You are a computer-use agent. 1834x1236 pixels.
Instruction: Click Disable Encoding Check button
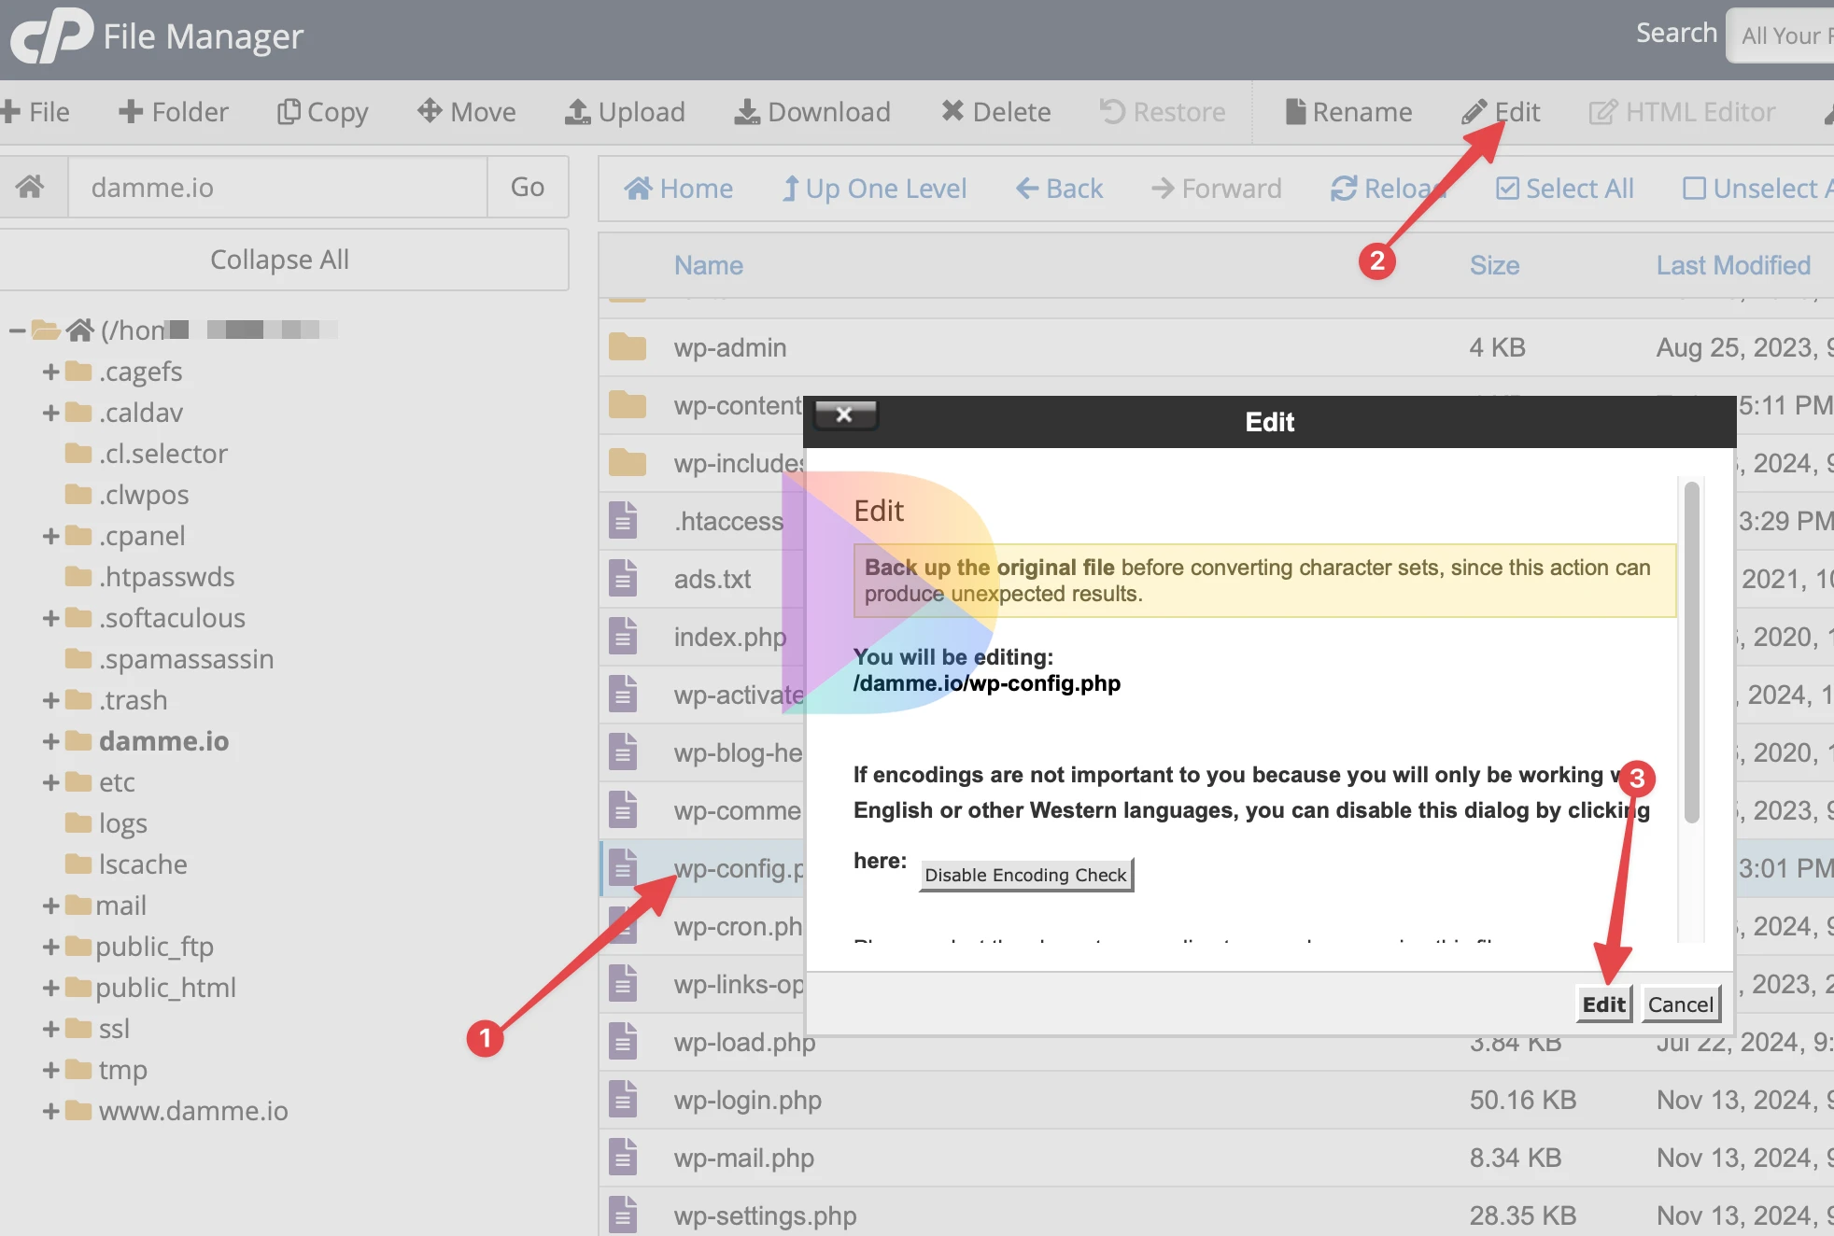pos(1025,875)
